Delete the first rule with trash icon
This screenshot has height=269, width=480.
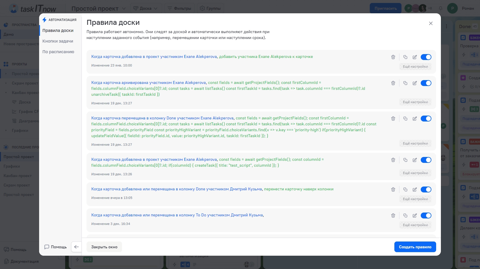pyautogui.click(x=393, y=57)
